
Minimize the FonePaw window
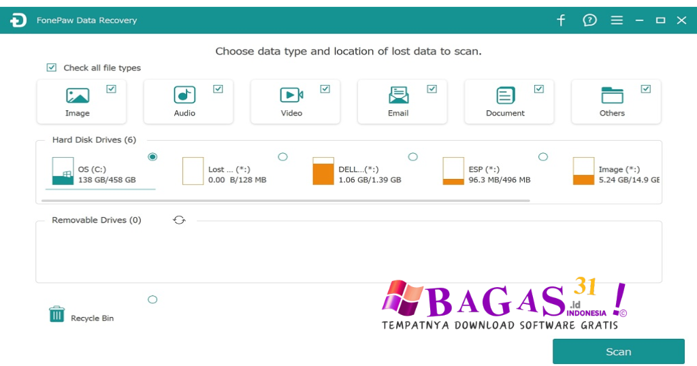point(639,20)
